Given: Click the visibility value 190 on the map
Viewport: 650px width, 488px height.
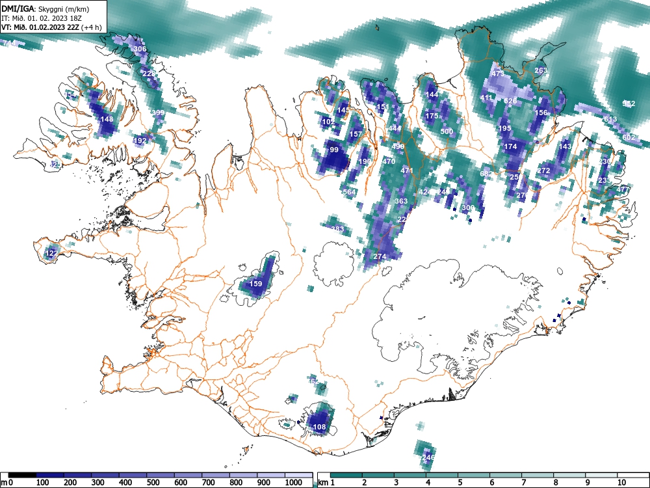Looking at the screenshot, I should [365, 161].
